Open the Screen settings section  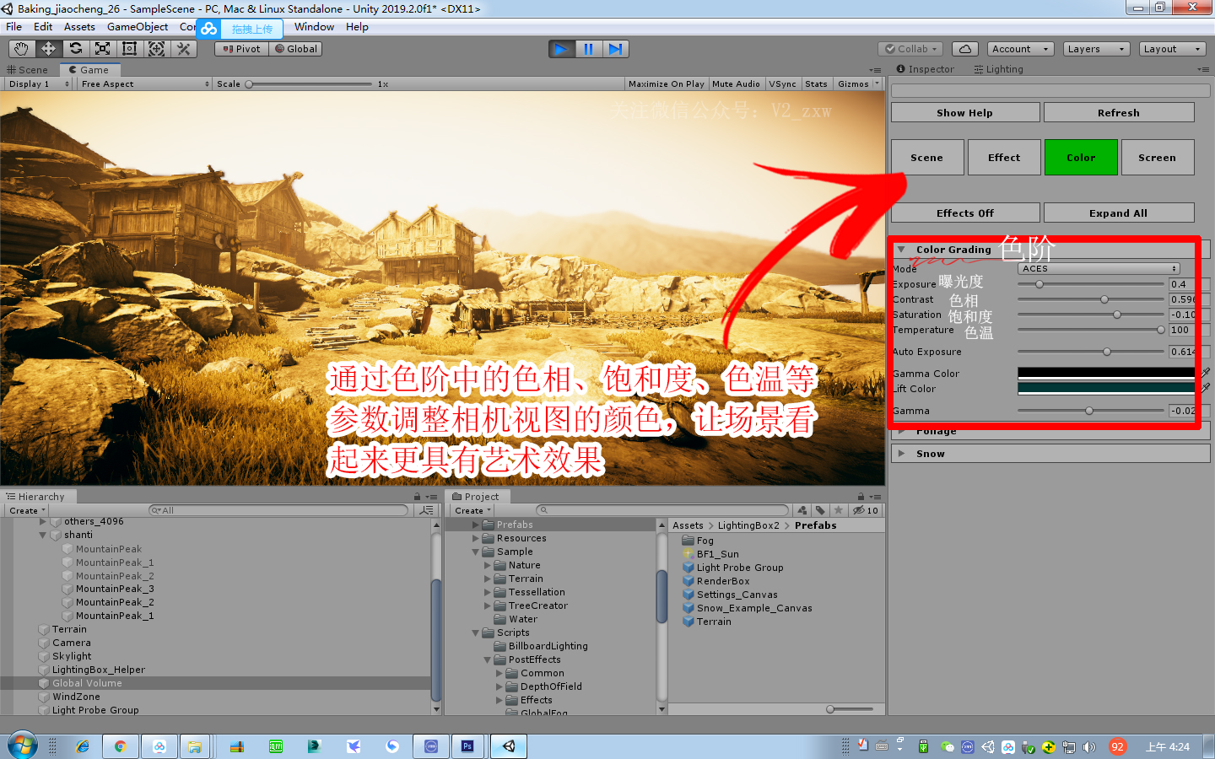click(x=1158, y=158)
